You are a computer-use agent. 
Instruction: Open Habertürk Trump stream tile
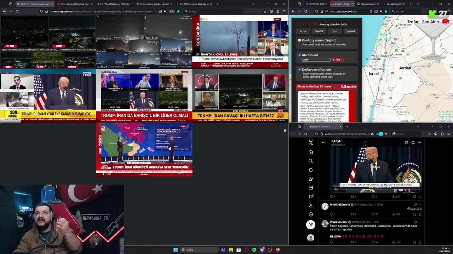48,95
